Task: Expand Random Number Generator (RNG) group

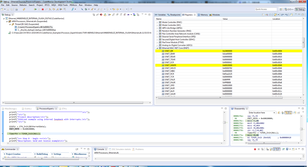Action: [x=157, y=31]
